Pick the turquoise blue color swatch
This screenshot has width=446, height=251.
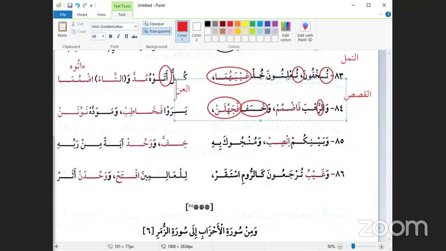pos(260,24)
